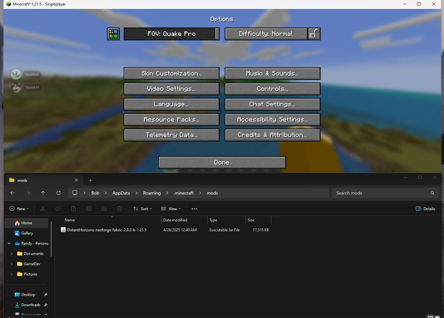This screenshot has width=444, height=318.
Task: Open pinned Downloads in sidebar
Action: 31,305
